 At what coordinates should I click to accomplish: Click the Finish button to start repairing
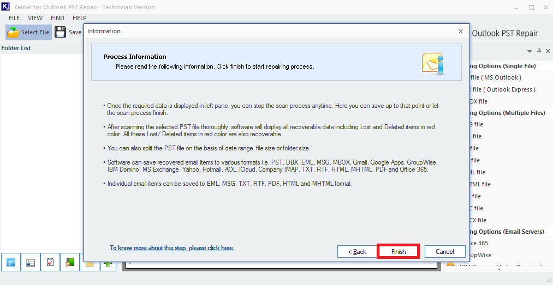click(398, 252)
